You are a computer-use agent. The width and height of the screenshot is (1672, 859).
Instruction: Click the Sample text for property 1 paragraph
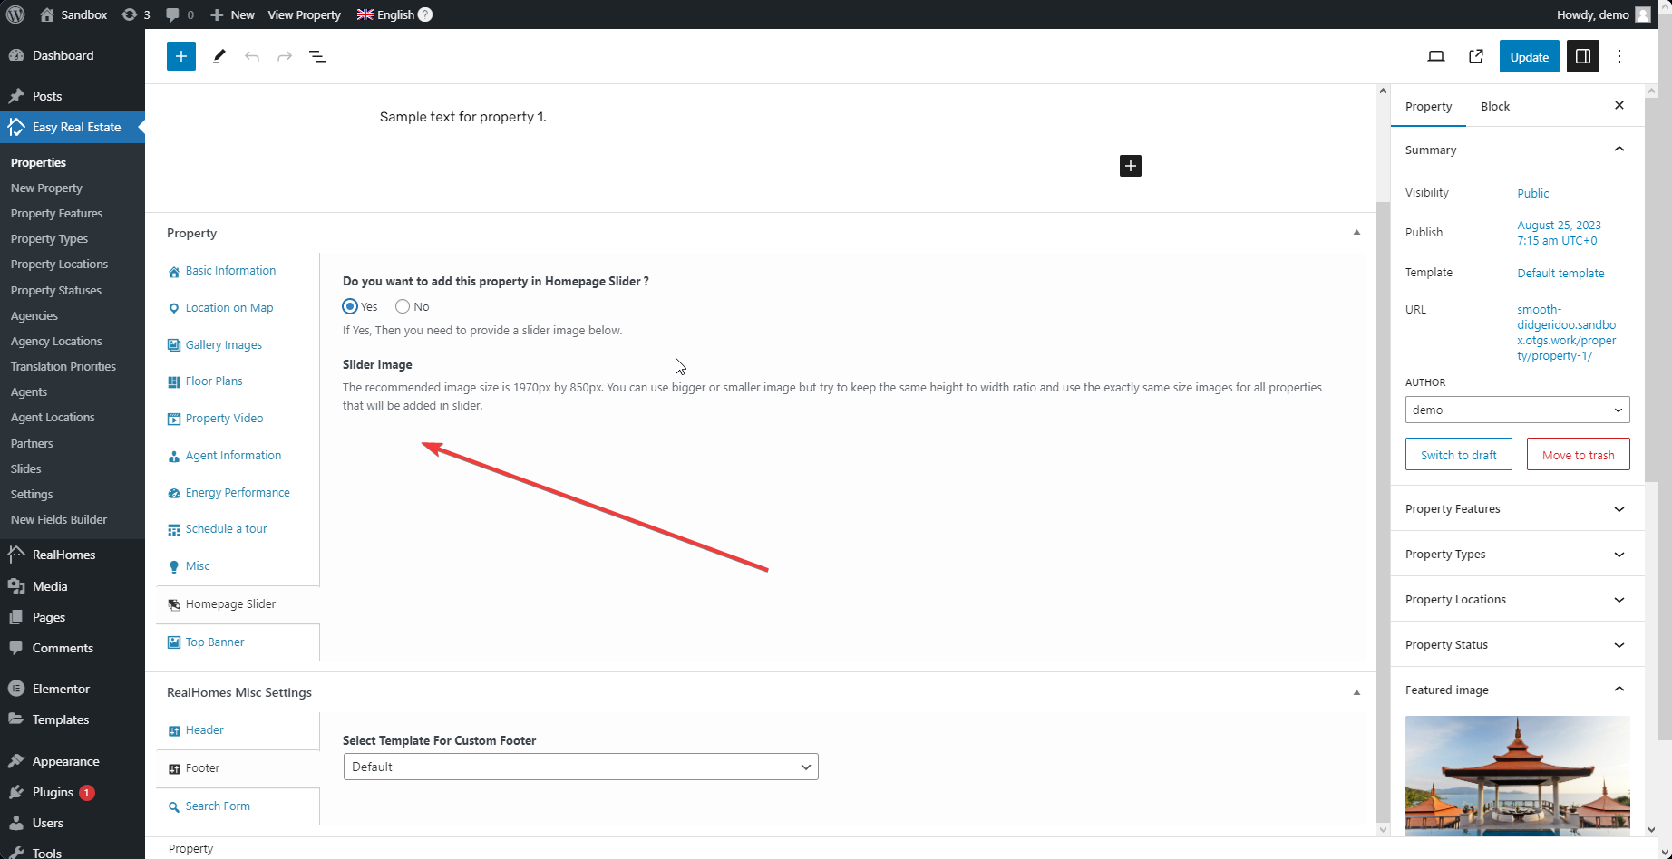click(x=462, y=117)
